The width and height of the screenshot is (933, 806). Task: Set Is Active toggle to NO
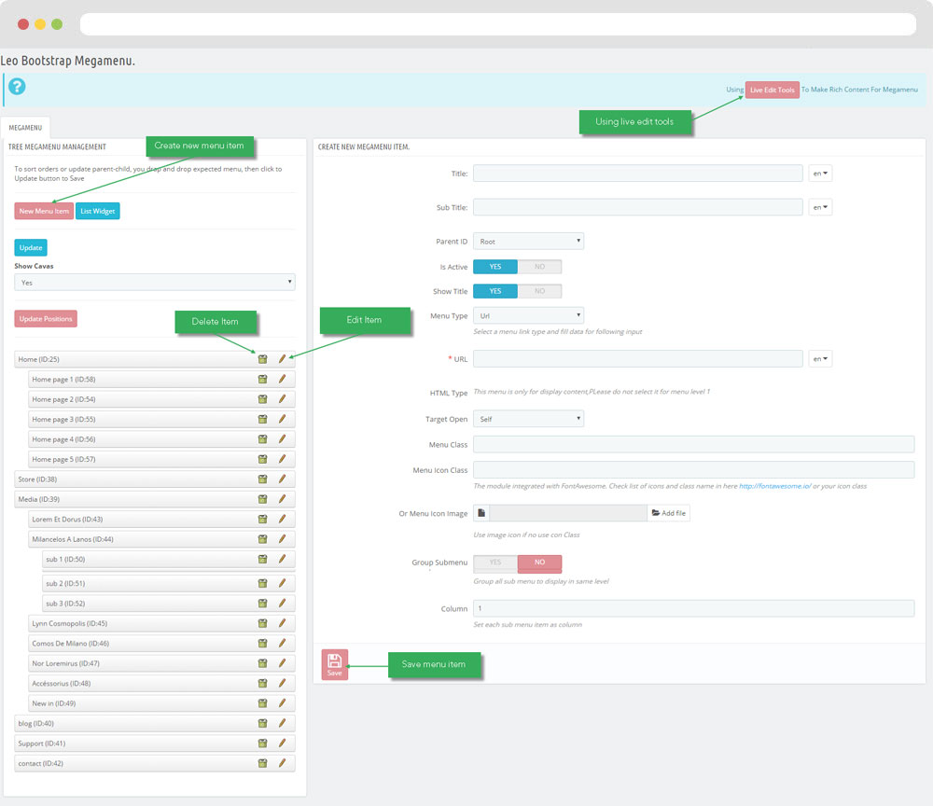click(x=539, y=267)
